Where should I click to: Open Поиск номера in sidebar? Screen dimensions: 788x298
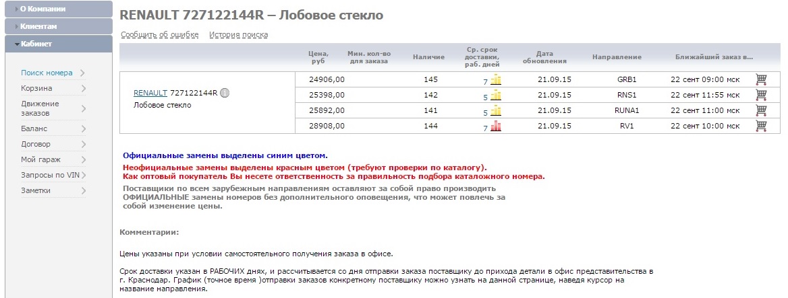pyautogui.click(x=47, y=73)
